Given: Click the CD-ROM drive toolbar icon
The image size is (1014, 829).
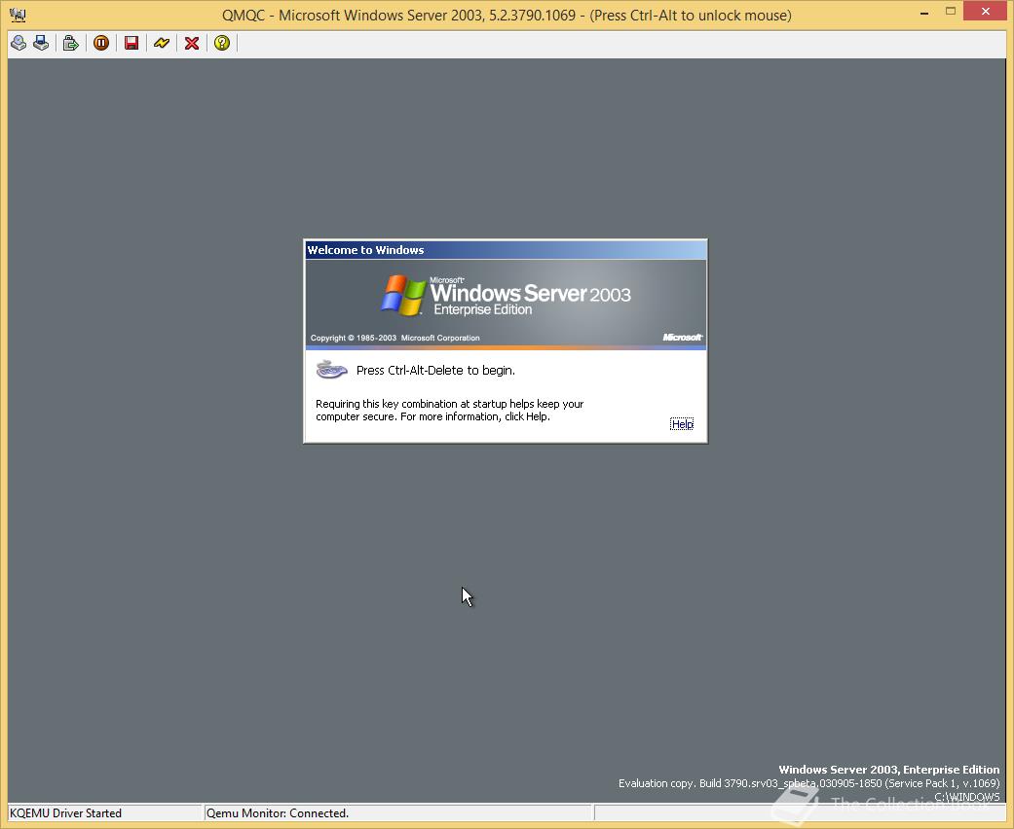Looking at the screenshot, I should tap(19, 43).
